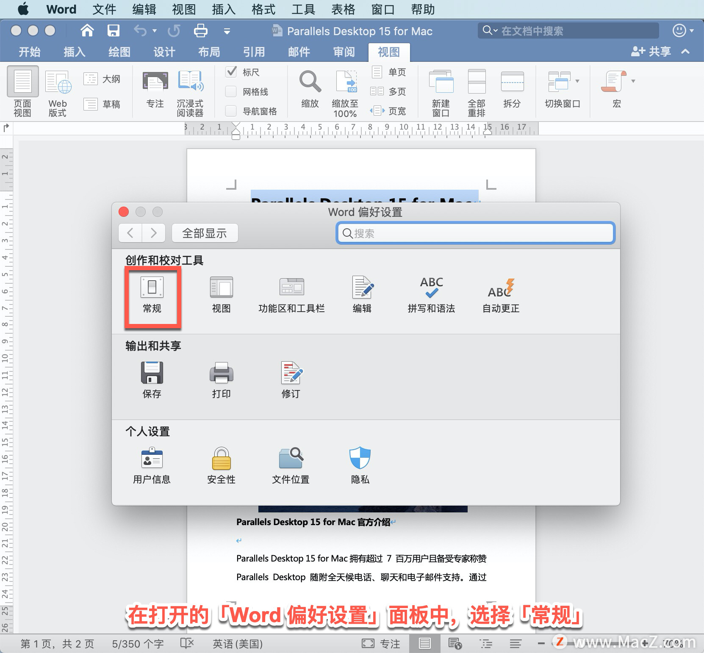The image size is (704, 653).
Task: Save document with the floppy icon
Action: [x=113, y=30]
